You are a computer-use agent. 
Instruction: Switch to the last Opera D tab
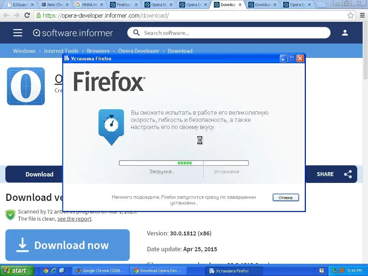[x=297, y=4]
